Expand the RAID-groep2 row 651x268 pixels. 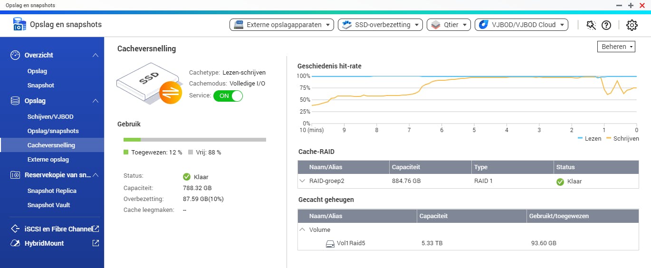pos(302,181)
